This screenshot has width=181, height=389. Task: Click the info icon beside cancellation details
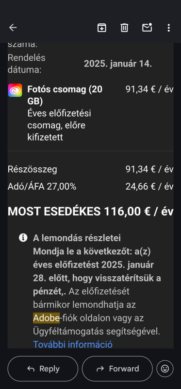23,238
